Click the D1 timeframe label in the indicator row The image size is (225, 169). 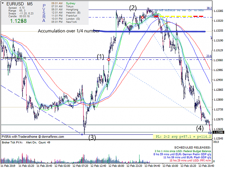tap(190, 10)
